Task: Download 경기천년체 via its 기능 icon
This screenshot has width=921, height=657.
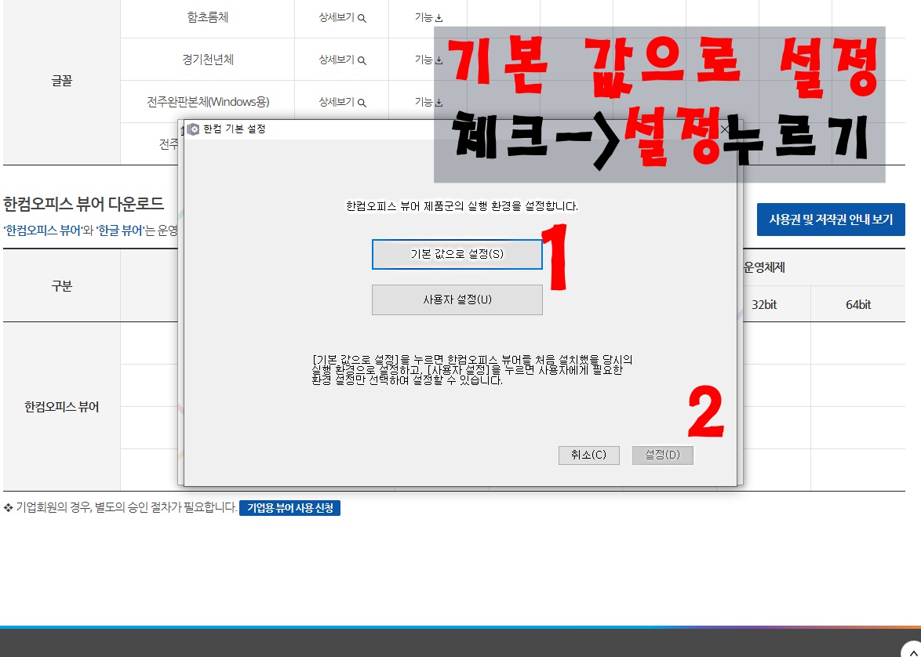Action: pos(439,60)
